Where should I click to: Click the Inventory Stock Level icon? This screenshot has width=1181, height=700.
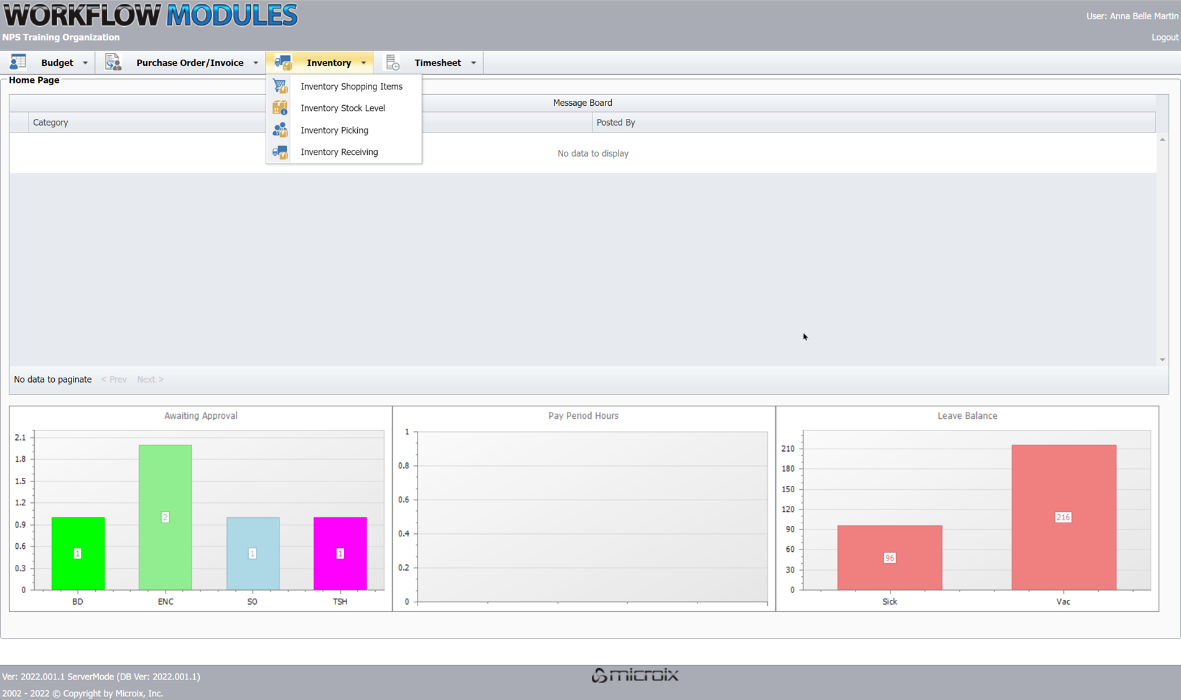[281, 108]
